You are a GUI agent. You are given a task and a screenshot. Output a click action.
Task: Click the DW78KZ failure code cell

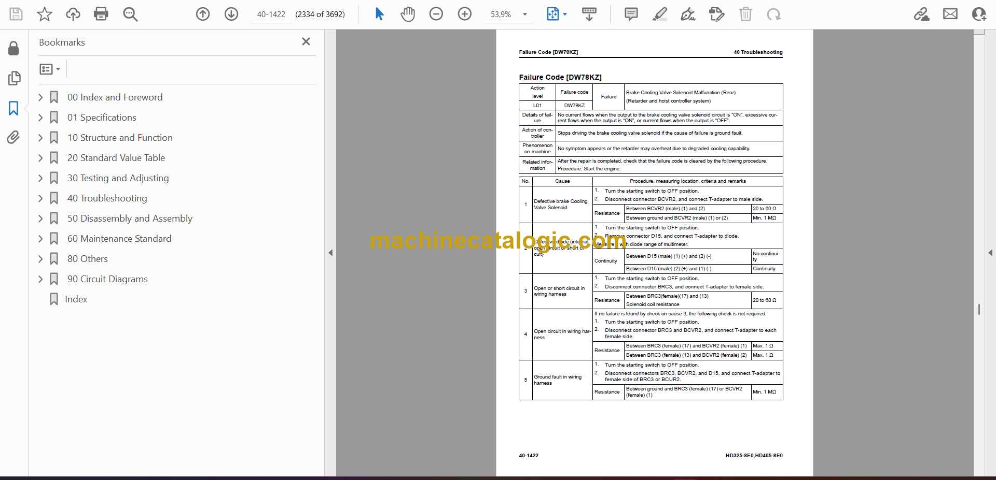pos(574,105)
